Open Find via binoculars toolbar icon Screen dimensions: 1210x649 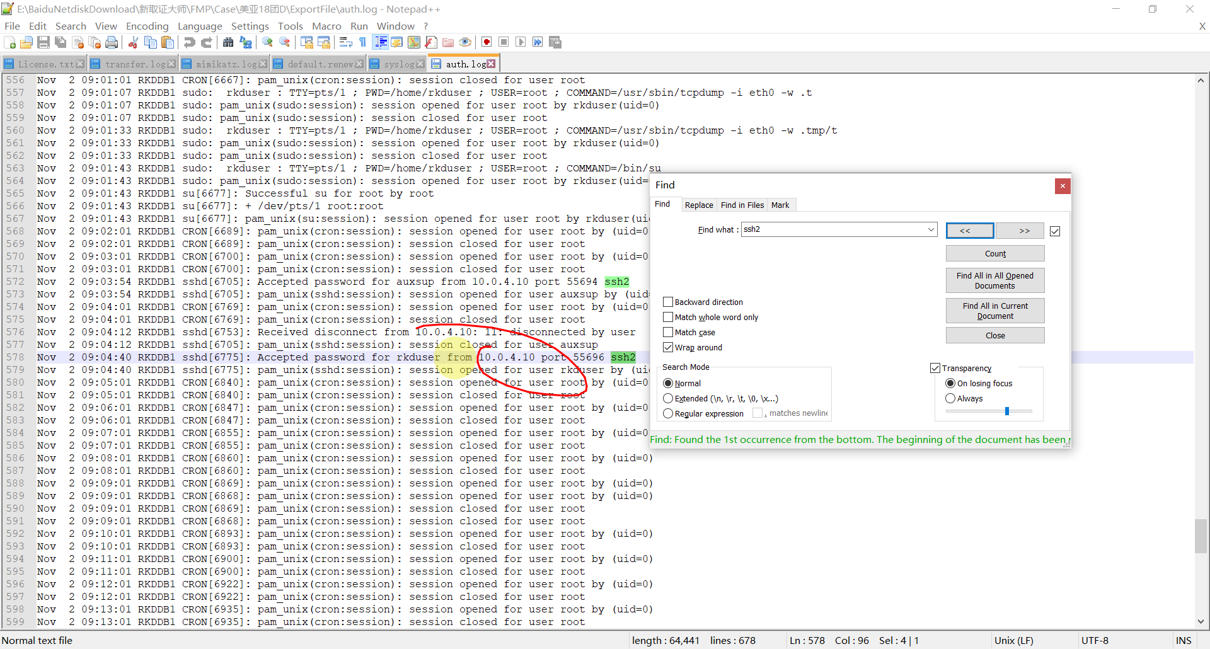coord(228,42)
